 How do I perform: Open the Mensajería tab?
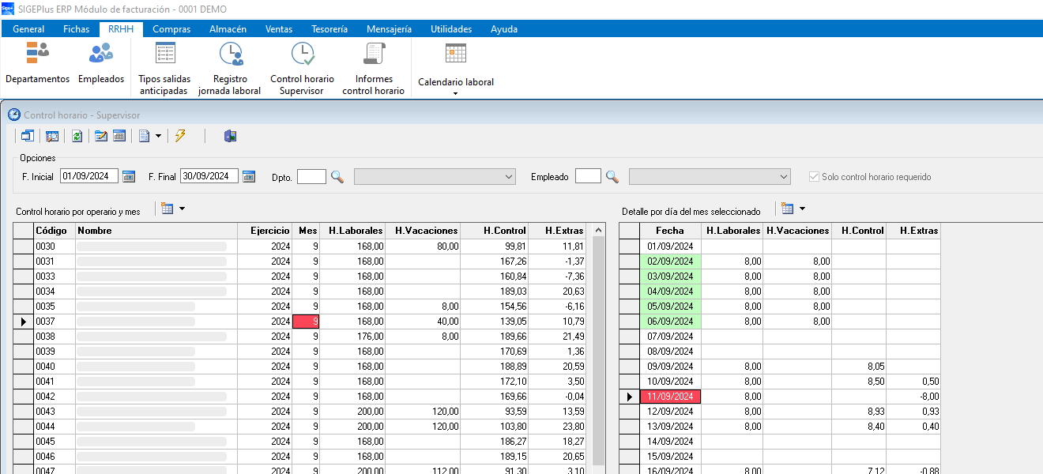coord(389,29)
